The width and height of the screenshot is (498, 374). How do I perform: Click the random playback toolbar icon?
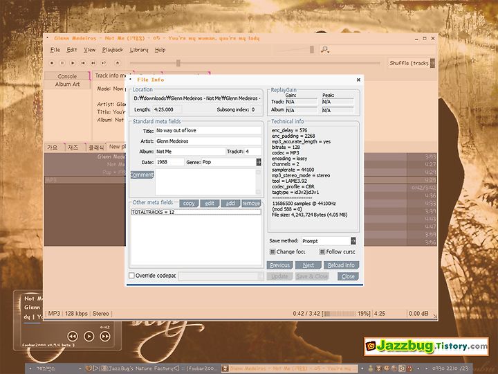pos(104,63)
